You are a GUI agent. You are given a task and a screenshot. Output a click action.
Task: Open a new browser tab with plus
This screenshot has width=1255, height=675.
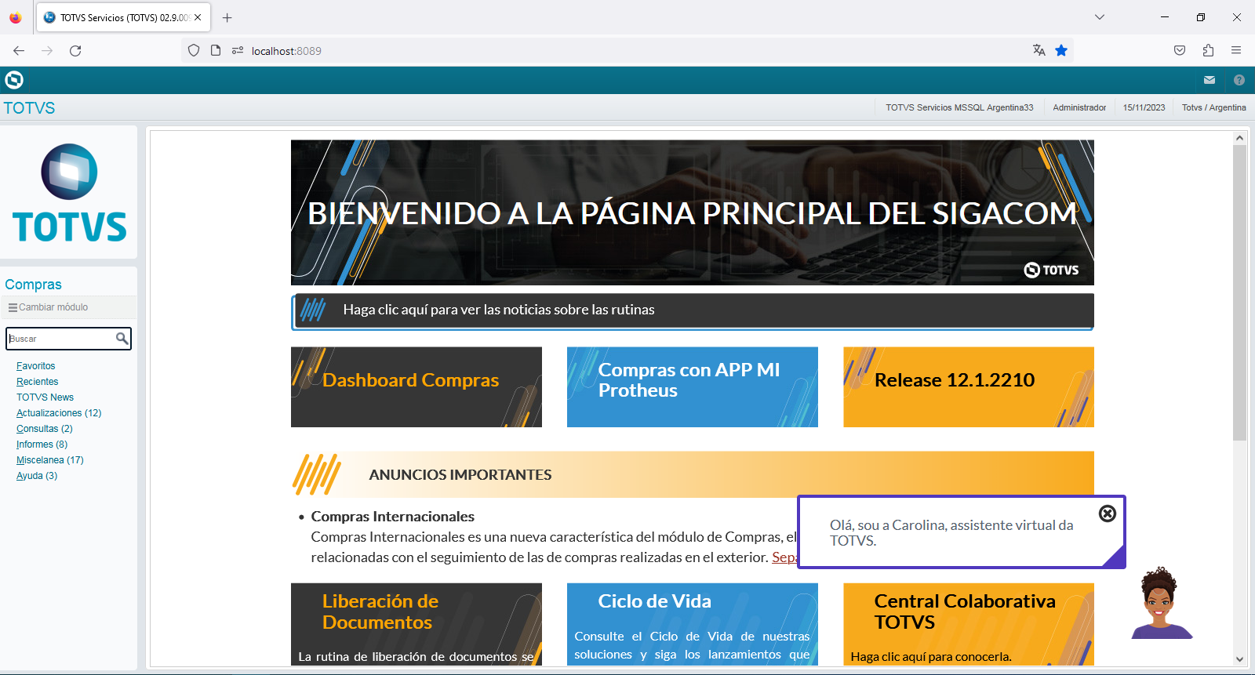227,17
